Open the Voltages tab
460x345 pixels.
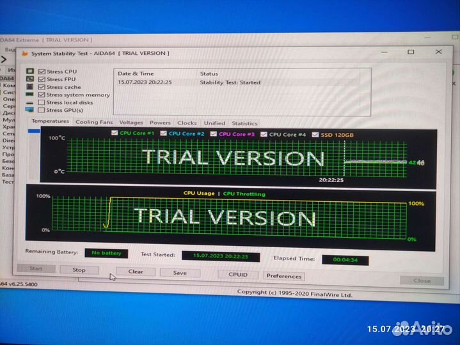pos(131,123)
